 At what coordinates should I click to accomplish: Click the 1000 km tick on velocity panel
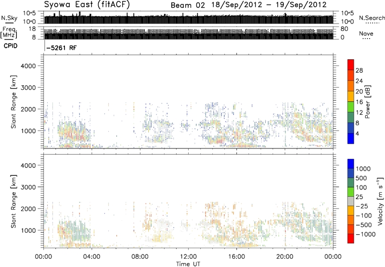coord(28,230)
